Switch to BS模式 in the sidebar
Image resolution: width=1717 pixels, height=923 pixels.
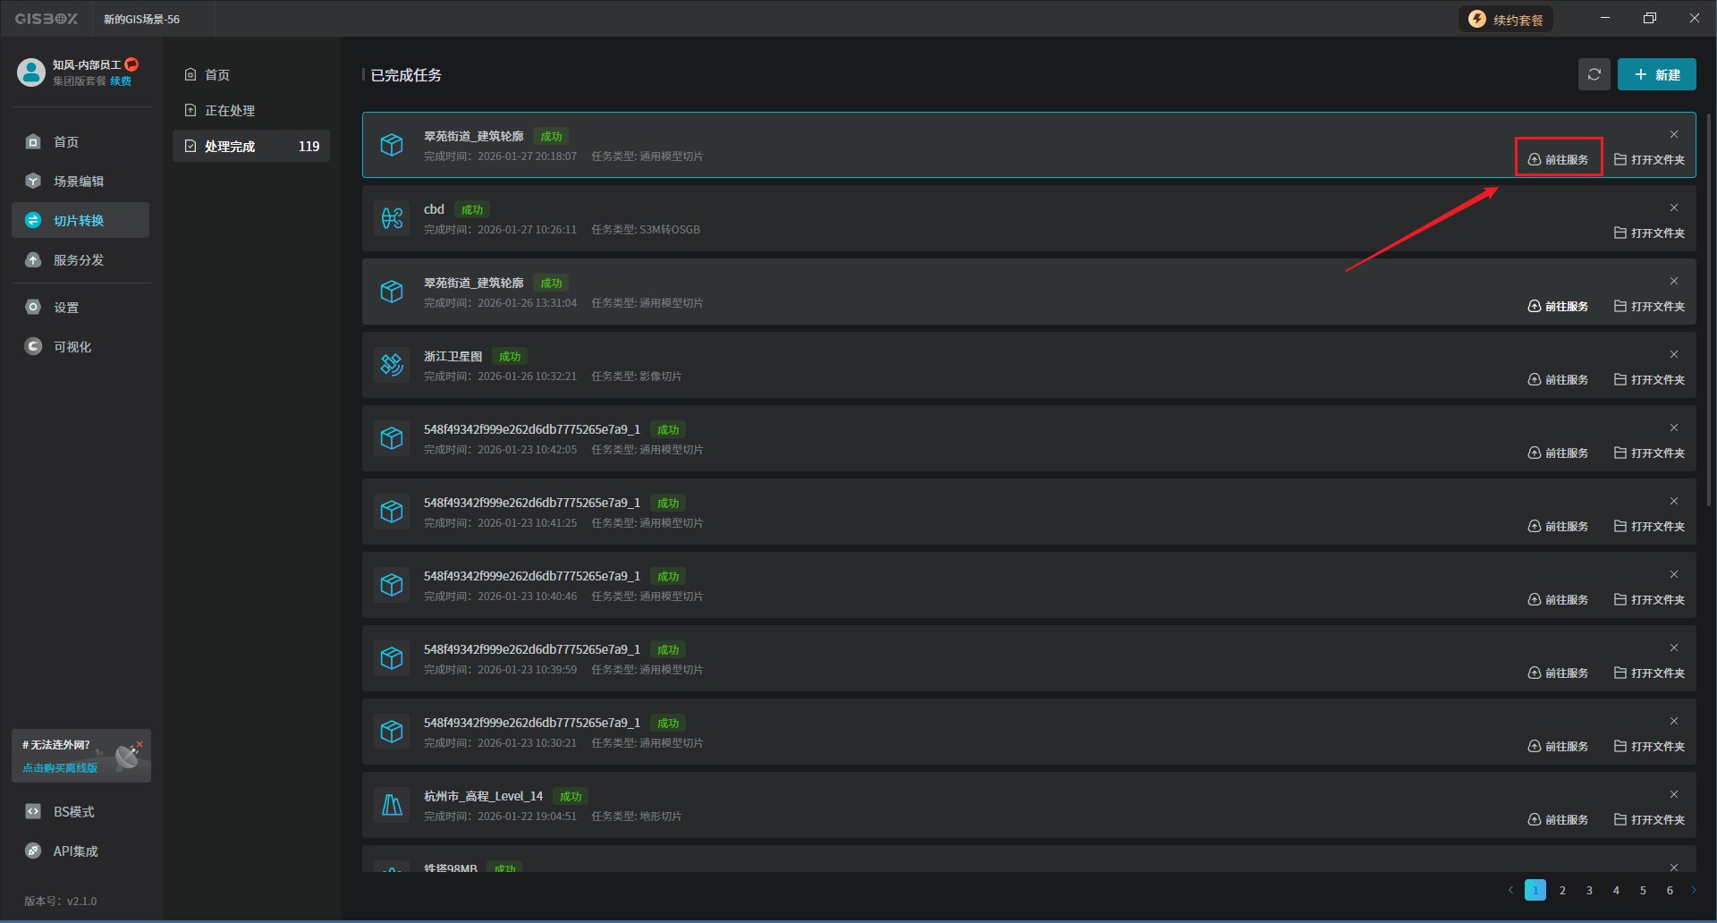(73, 812)
